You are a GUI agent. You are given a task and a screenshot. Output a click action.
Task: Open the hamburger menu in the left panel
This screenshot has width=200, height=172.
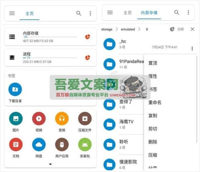click(x=12, y=13)
